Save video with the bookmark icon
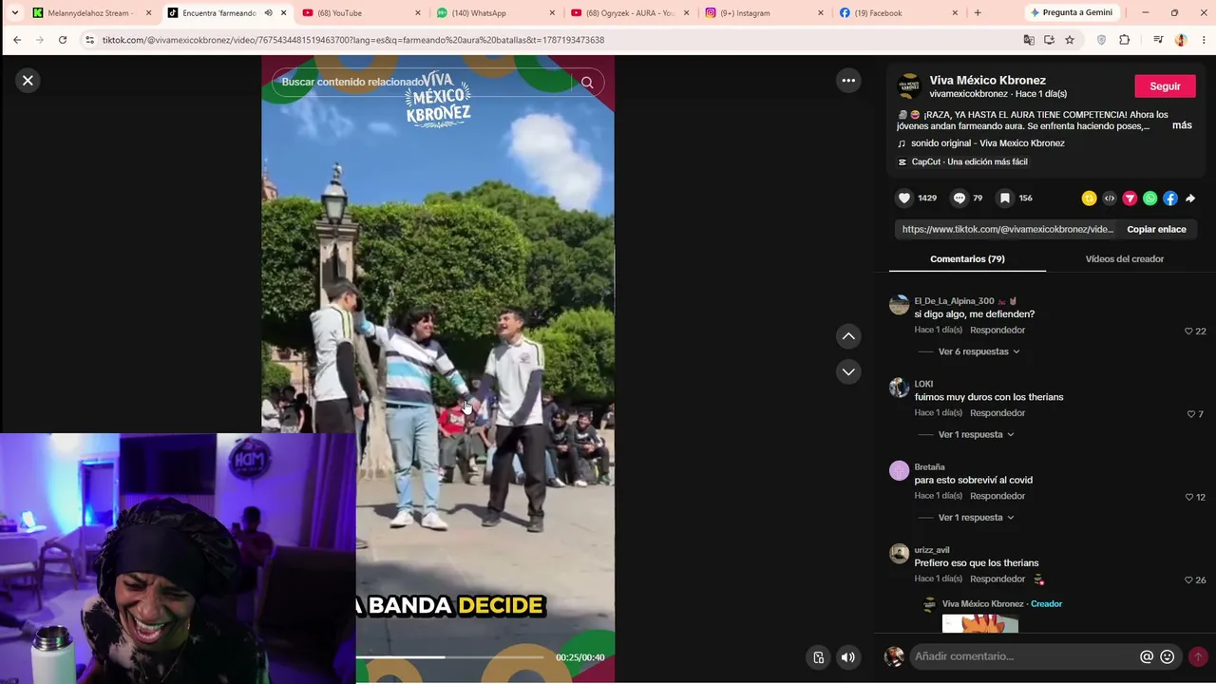The height and width of the screenshot is (684, 1216). (x=1004, y=198)
